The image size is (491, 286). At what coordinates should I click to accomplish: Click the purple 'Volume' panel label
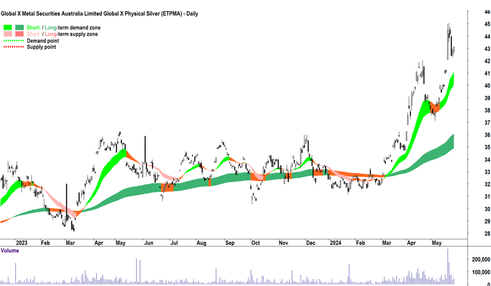[x=10, y=251]
